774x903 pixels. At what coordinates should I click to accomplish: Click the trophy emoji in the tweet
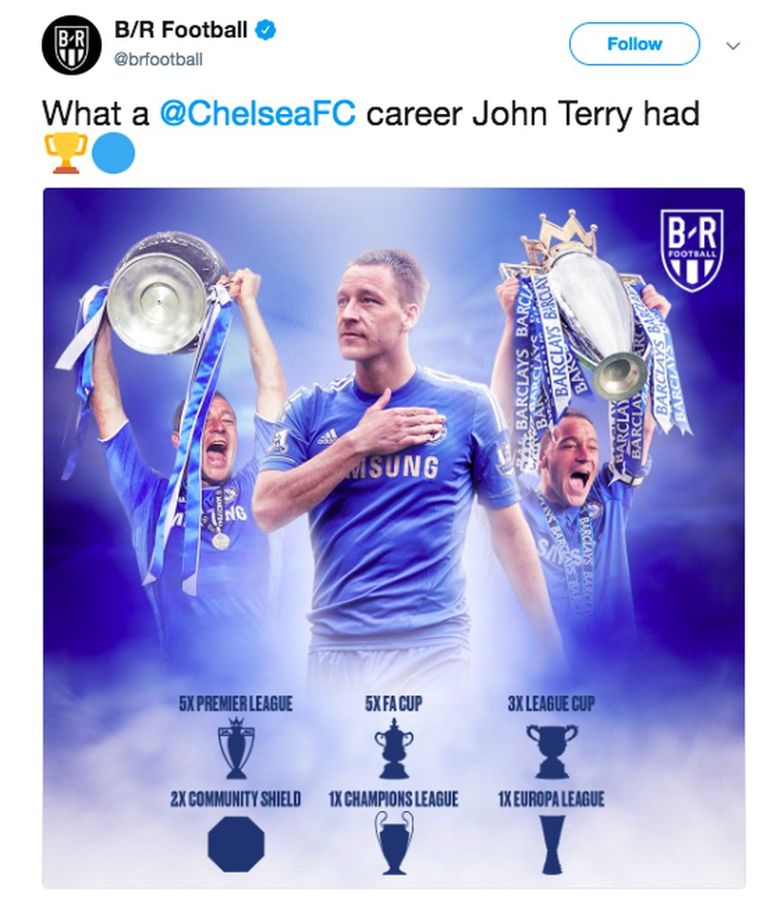pos(66,154)
